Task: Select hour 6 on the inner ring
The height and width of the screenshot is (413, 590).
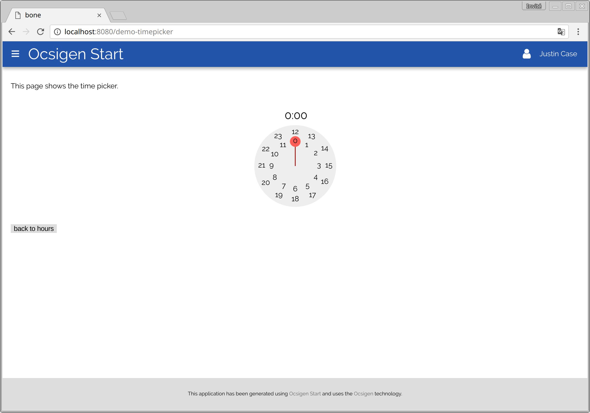Action: point(295,189)
